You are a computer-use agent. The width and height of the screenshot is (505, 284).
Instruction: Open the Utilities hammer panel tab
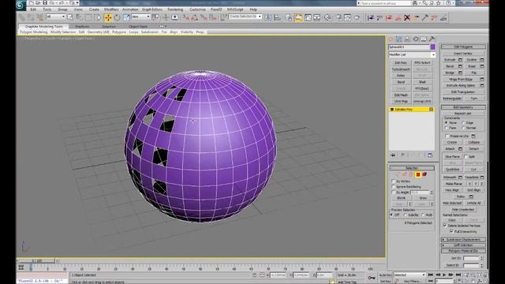tap(432, 39)
